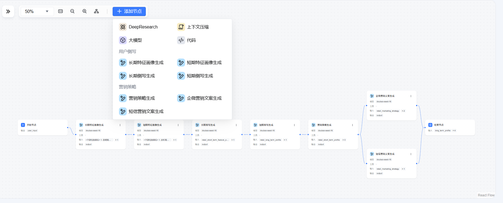Open the 50% zoom level dropdown
The height and width of the screenshot is (203, 503).
click(x=37, y=11)
